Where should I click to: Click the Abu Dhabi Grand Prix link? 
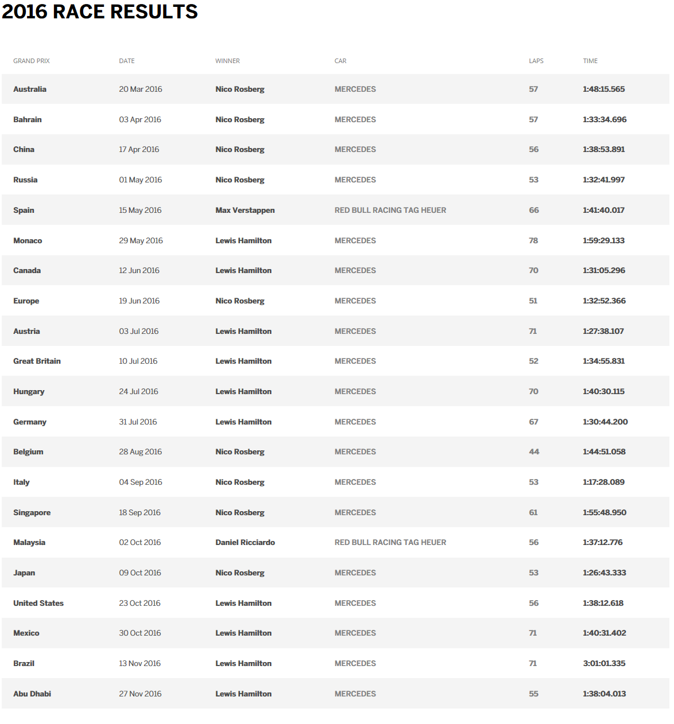32,694
